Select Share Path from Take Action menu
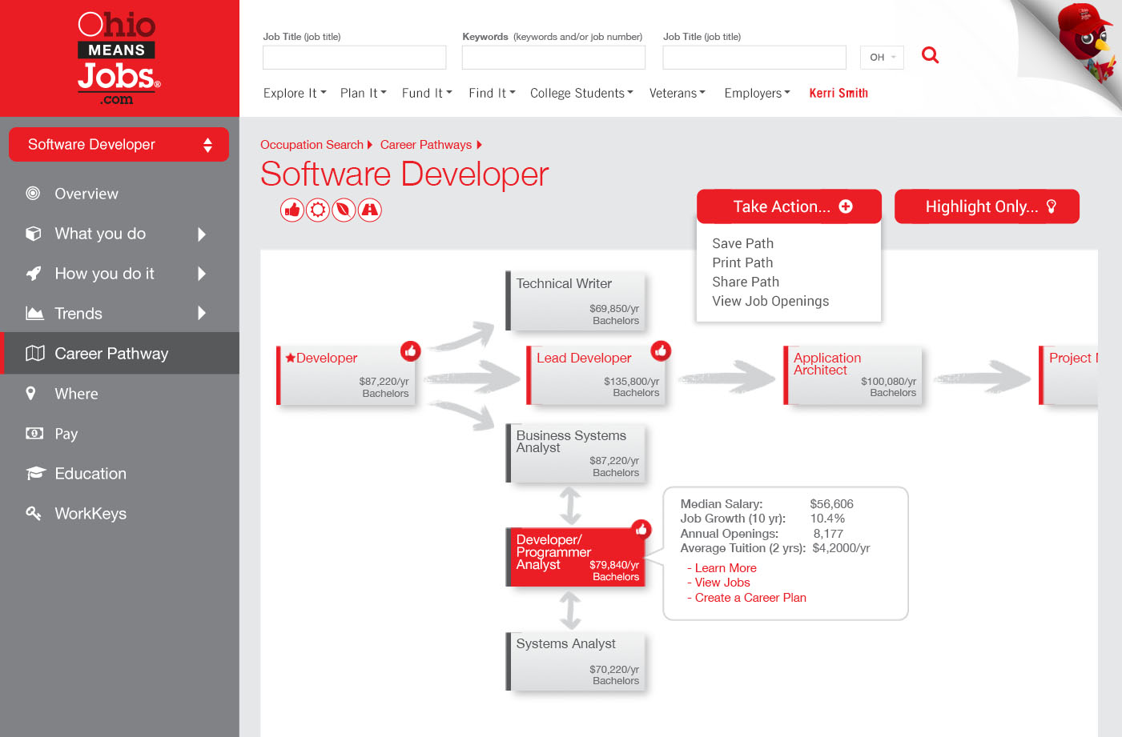This screenshot has height=737, width=1122. (x=746, y=282)
